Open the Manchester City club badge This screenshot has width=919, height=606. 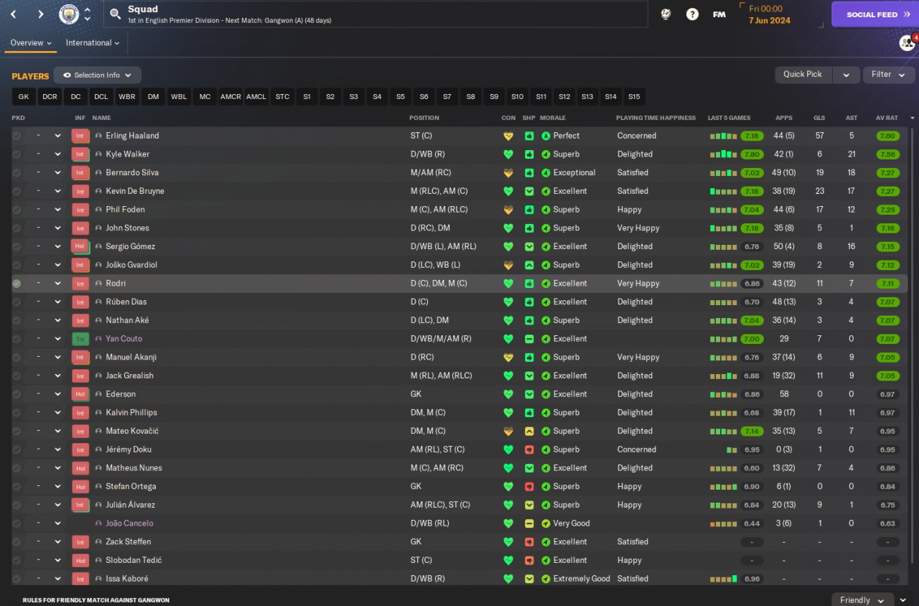[69, 14]
